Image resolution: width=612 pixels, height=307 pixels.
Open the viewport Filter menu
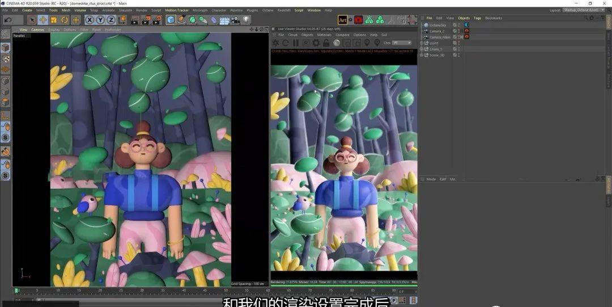[x=84, y=30]
